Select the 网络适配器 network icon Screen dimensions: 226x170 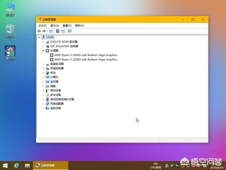(x=47, y=104)
